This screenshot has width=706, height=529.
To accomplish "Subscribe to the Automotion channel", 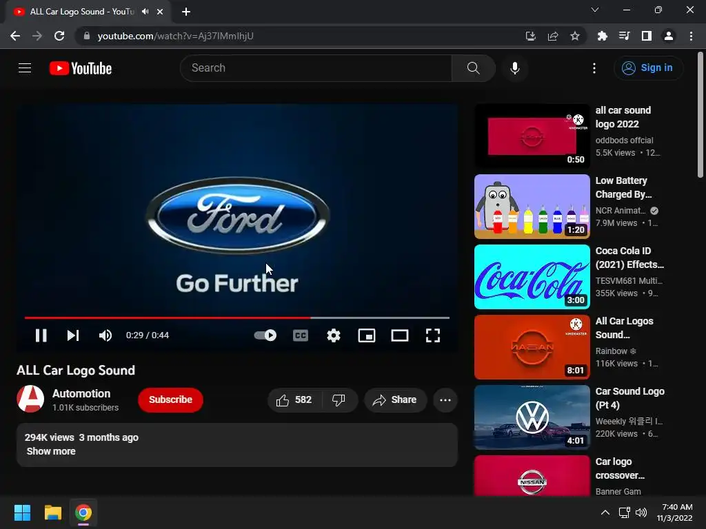I will [x=171, y=400].
